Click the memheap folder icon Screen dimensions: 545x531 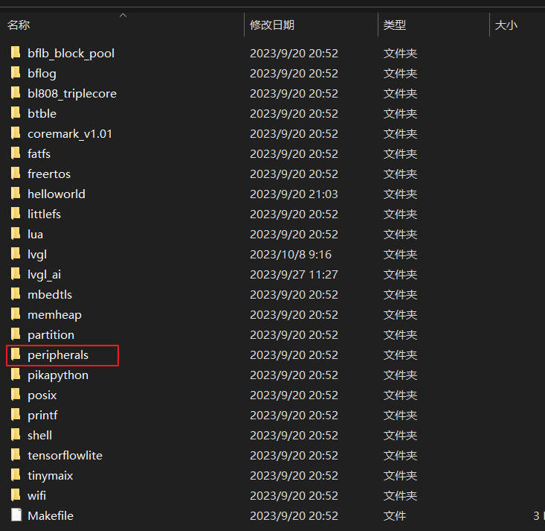pyautogui.click(x=16, y=314)
